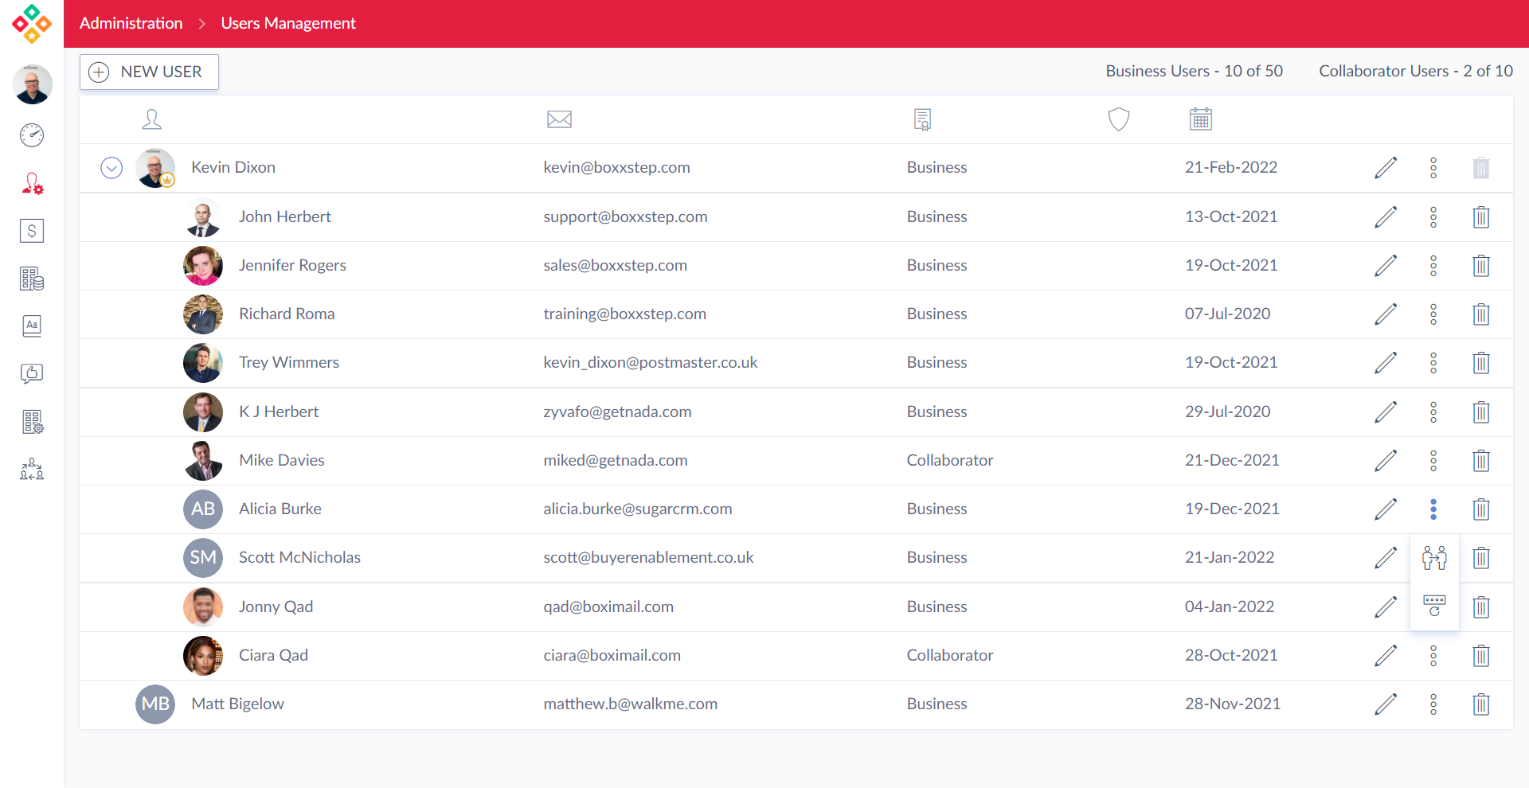Click the shield security column header

pyautogui.click(x=1119, y=119)
